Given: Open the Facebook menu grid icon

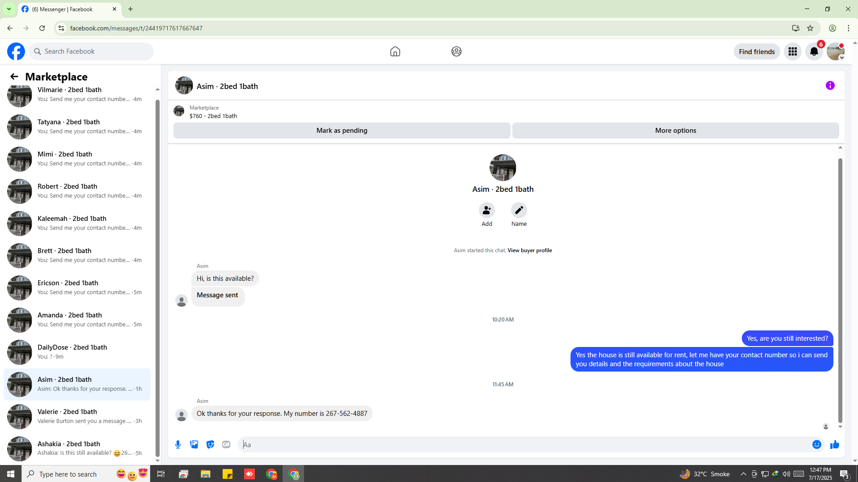Looking at the screenshot, I should pyautogui.click(x=793, y=51).
